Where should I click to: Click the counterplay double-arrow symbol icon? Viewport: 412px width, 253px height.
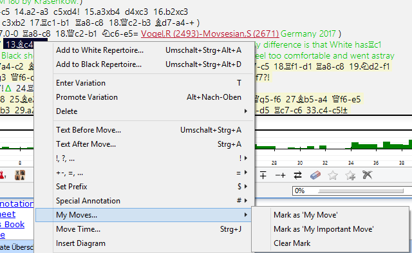tap(297, 175)
